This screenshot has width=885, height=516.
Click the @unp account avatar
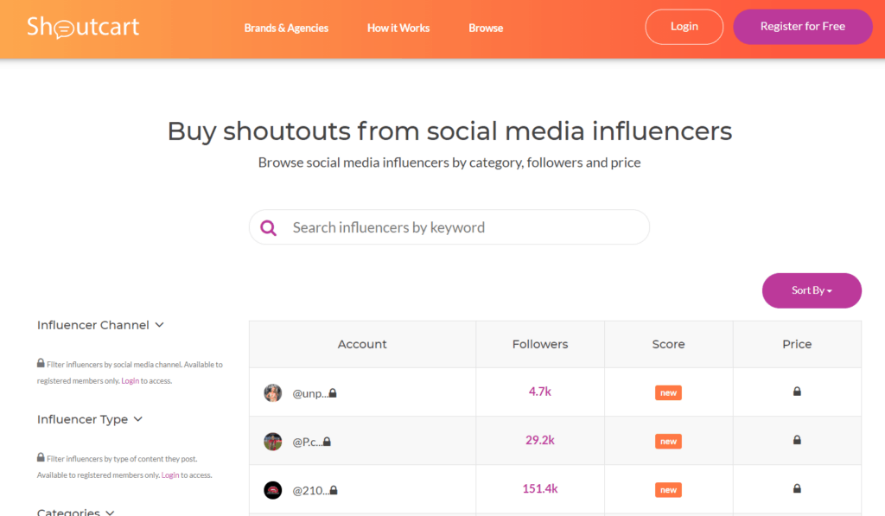click(x=273, y=392)
